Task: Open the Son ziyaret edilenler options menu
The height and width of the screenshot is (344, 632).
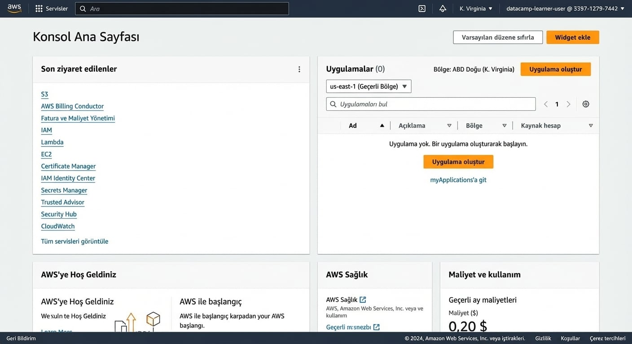Action: (x=299, y=69)
